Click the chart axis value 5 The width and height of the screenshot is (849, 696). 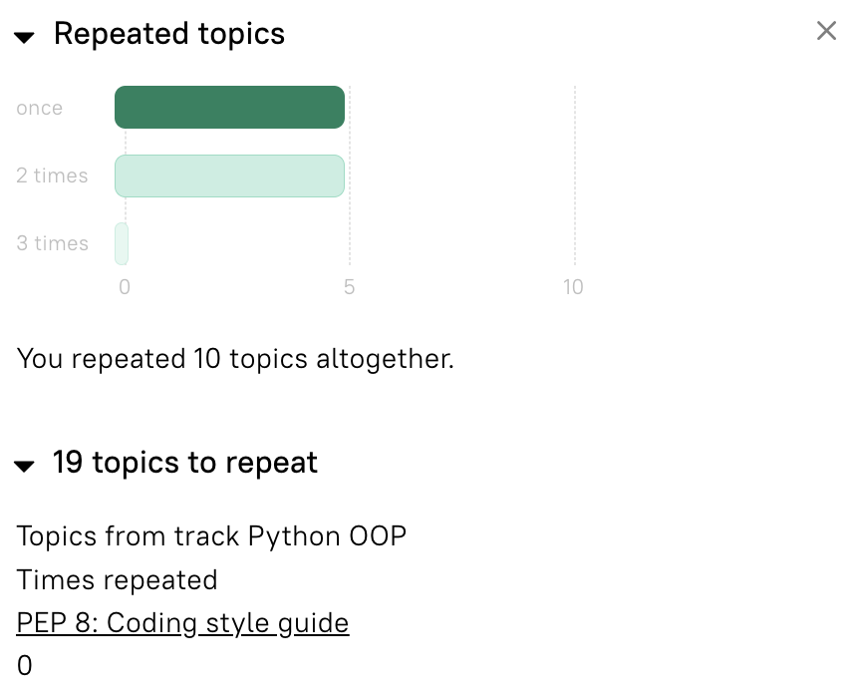349,287
